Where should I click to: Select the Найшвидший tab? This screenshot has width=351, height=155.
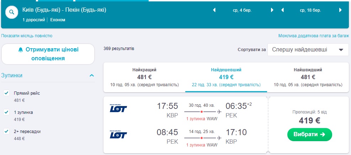pos(308,77)
